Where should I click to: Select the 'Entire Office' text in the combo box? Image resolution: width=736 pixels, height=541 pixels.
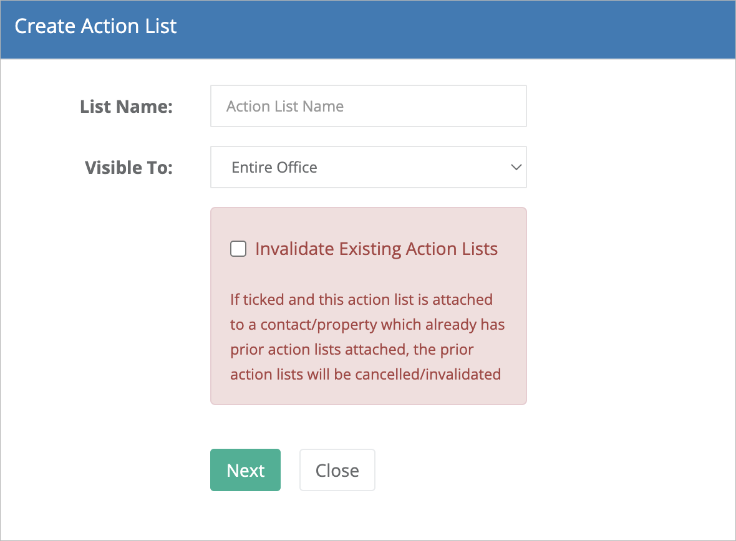274,168
